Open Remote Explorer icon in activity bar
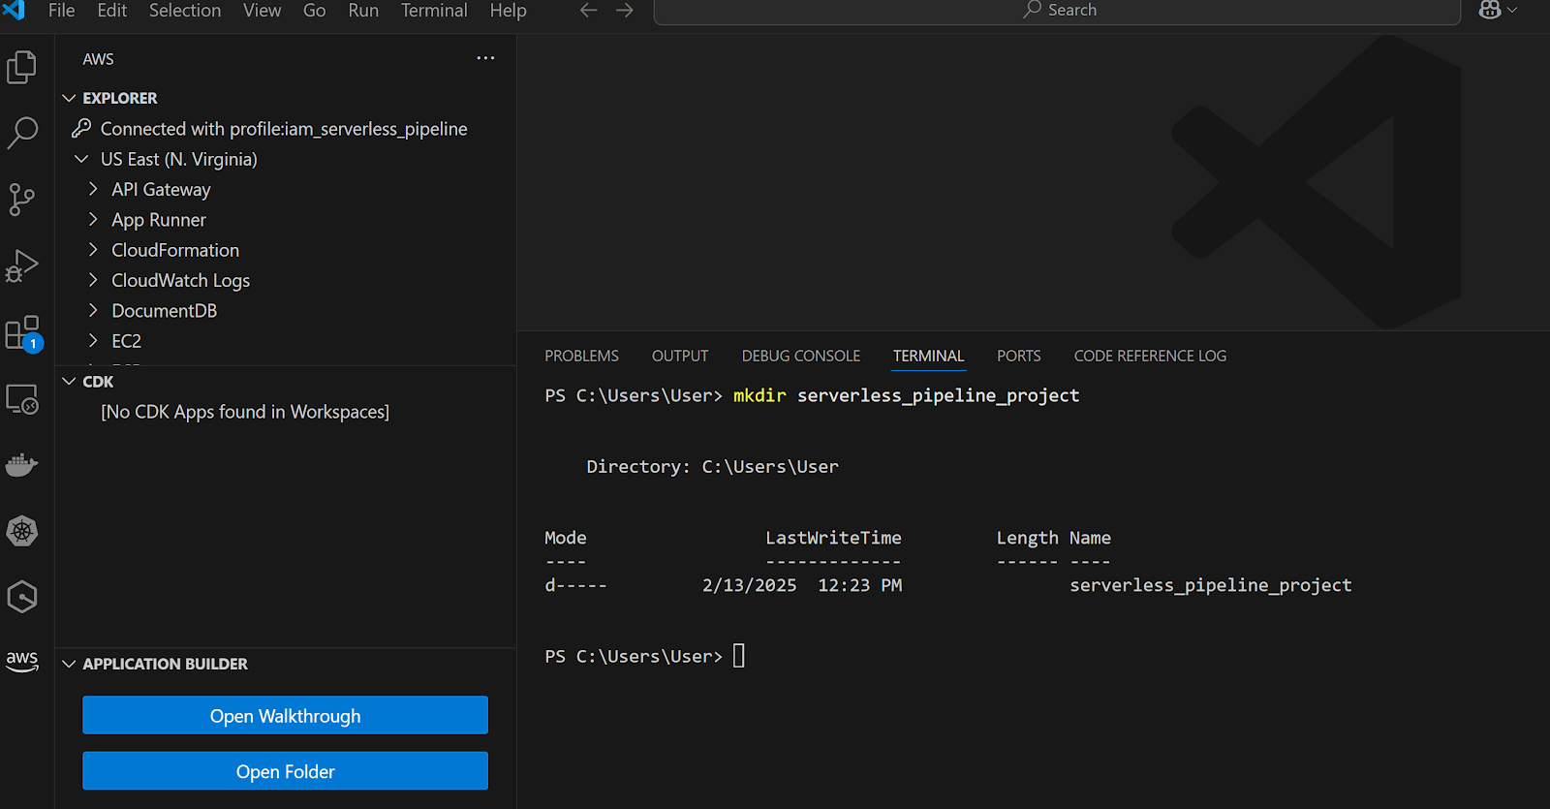This screenshot has width=1550, height=809. point(21,399)
